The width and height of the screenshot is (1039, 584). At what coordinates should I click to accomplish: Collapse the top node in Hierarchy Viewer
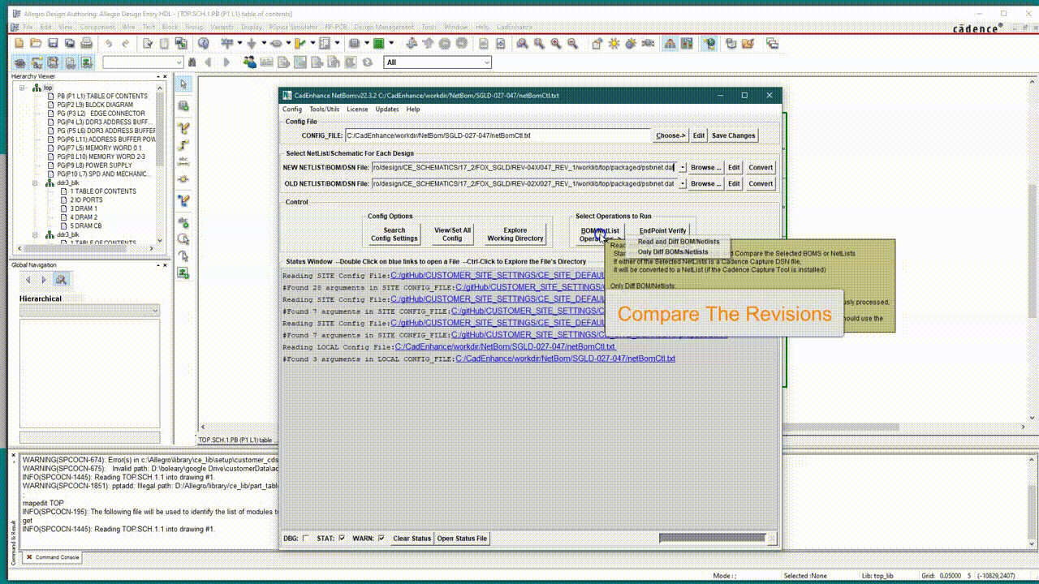point(23,88)
